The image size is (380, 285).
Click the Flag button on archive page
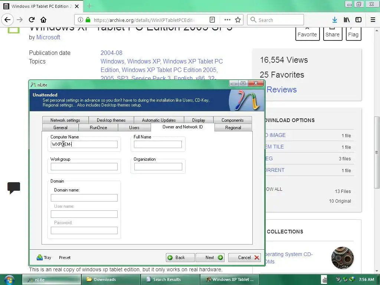point(353,34)
